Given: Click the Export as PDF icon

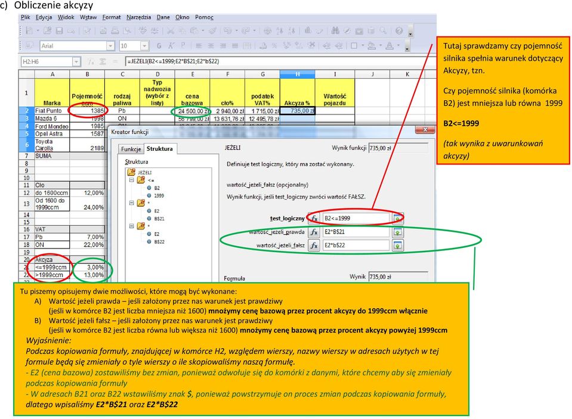Looking at the screenshot, I should coord(103,31).
